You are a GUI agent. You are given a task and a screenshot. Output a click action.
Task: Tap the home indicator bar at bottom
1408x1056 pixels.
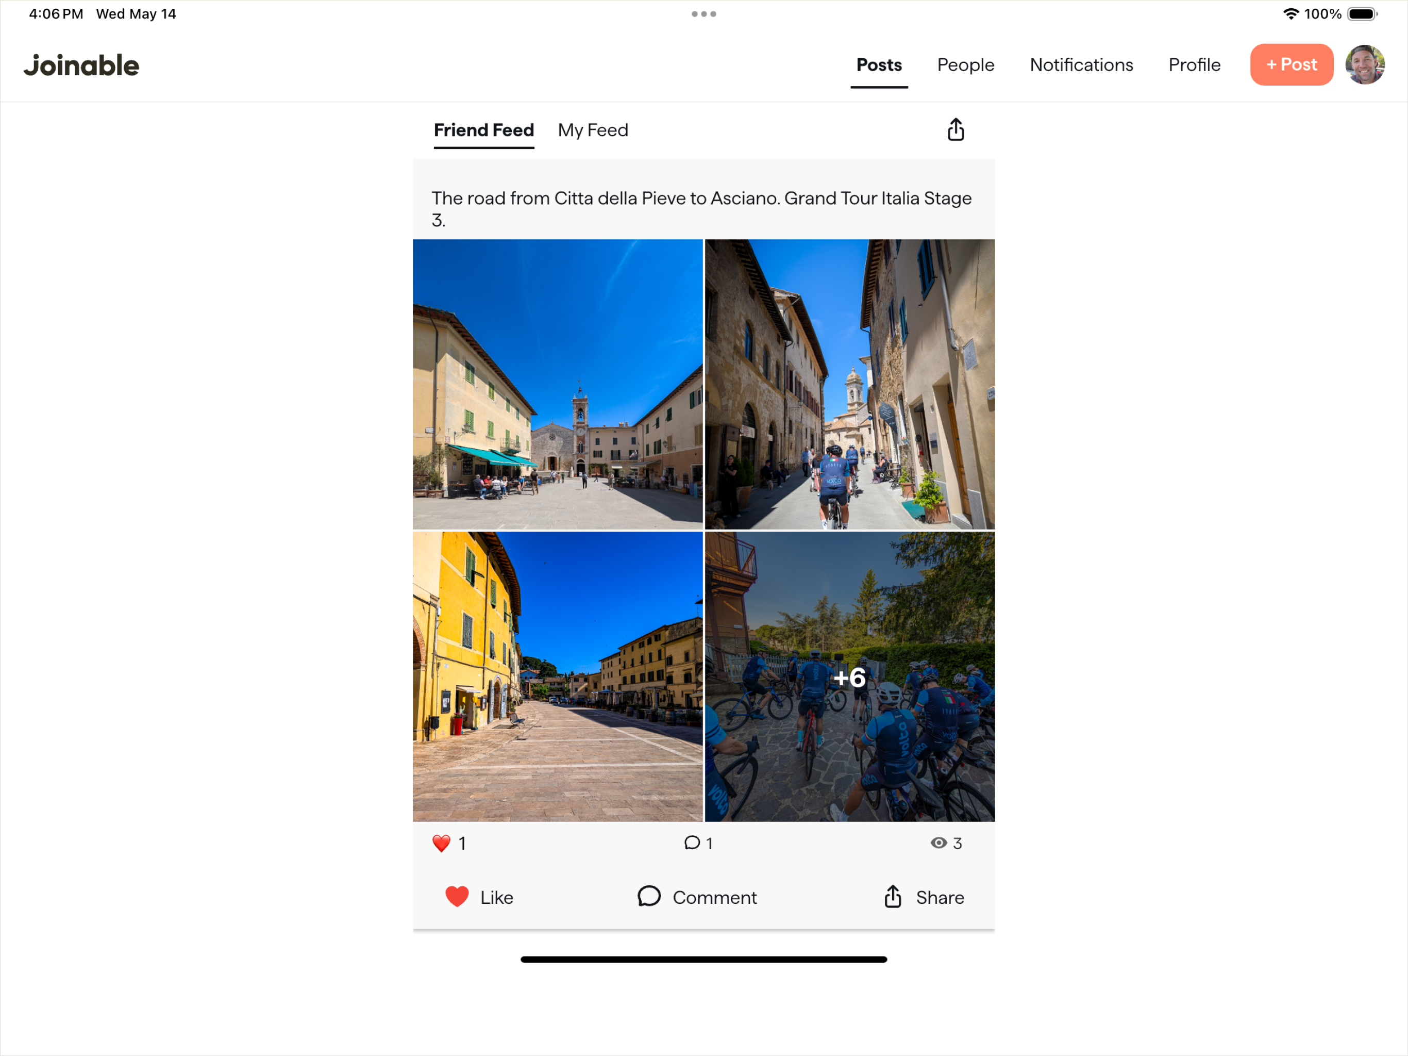[704, 959]
